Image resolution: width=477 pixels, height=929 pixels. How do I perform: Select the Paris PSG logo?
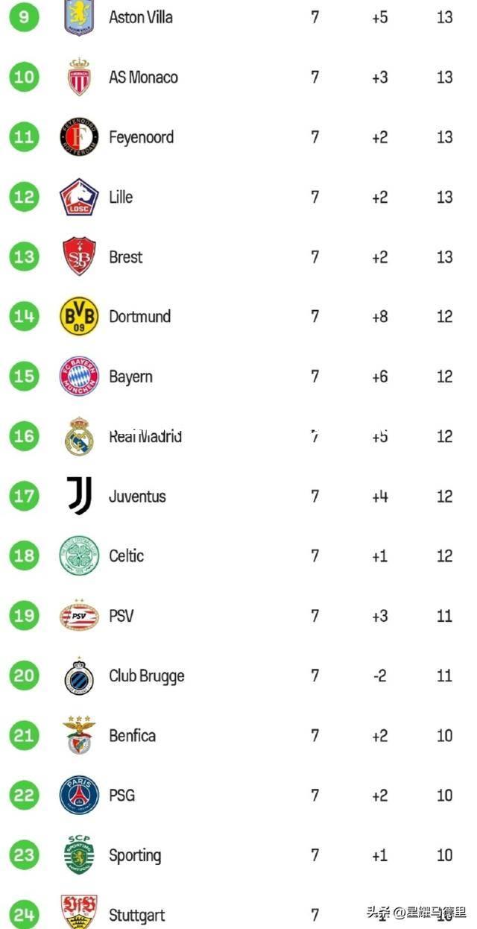(x=79, y=796)
